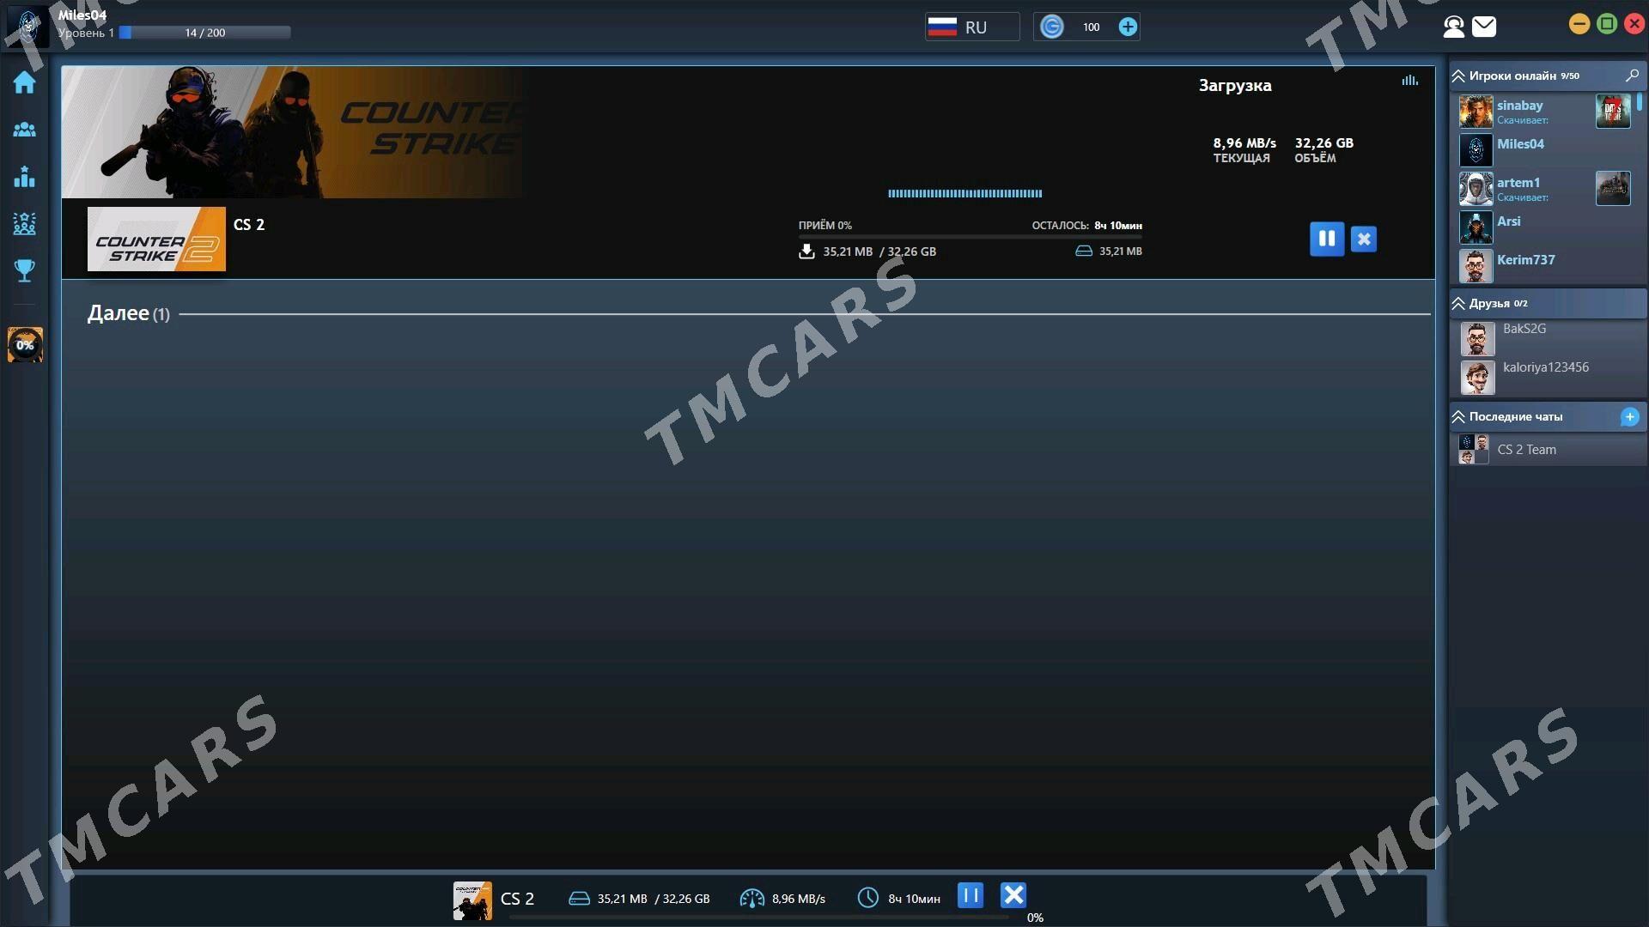Open the RU language selector
The height and width of the screenshot is (927, 1649).
tap(971, 27)
